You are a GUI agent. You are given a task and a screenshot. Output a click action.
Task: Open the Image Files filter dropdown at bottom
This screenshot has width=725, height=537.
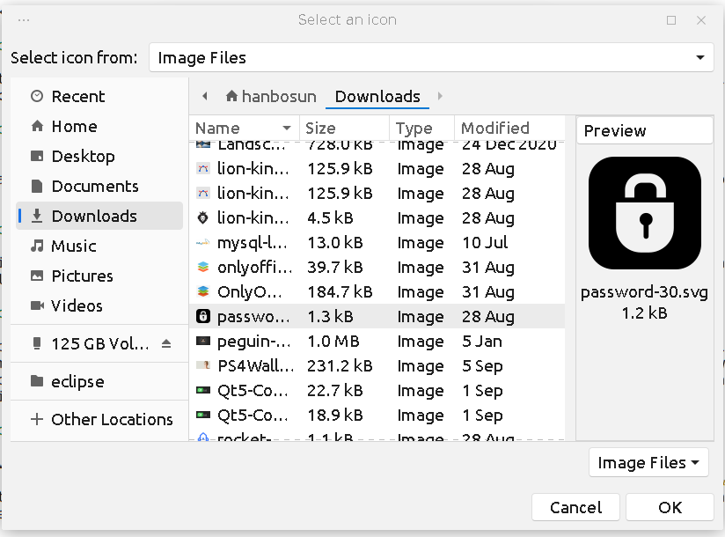(648, 463)
